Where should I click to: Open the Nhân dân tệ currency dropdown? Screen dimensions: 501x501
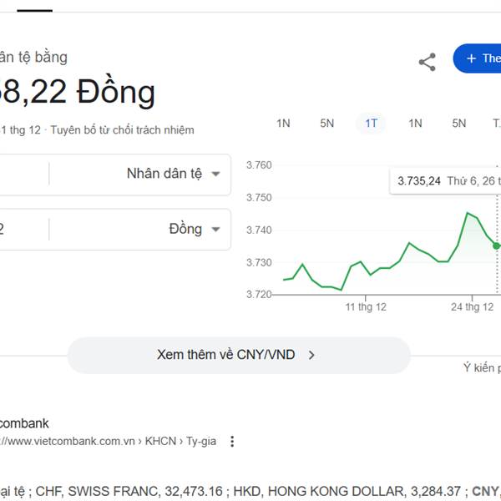174,175
